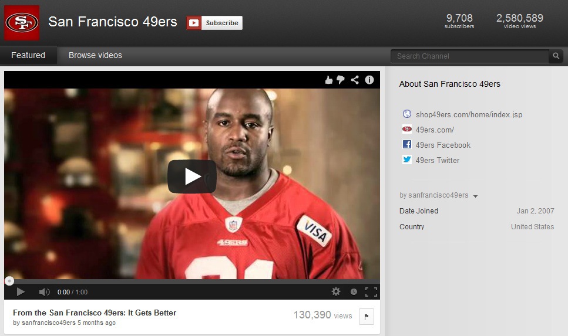Click the 49ers SF logo avatar

pos(22,23)
